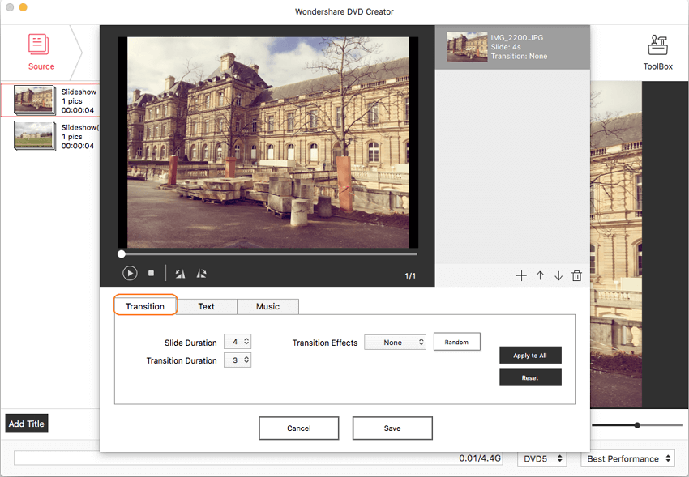Play the slideshow preview
The height and width of the screenshot is (477, 689).
click(130, 274)
